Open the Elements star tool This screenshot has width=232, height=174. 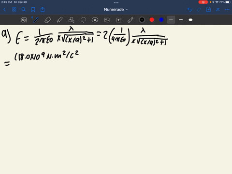pos(95,20)
